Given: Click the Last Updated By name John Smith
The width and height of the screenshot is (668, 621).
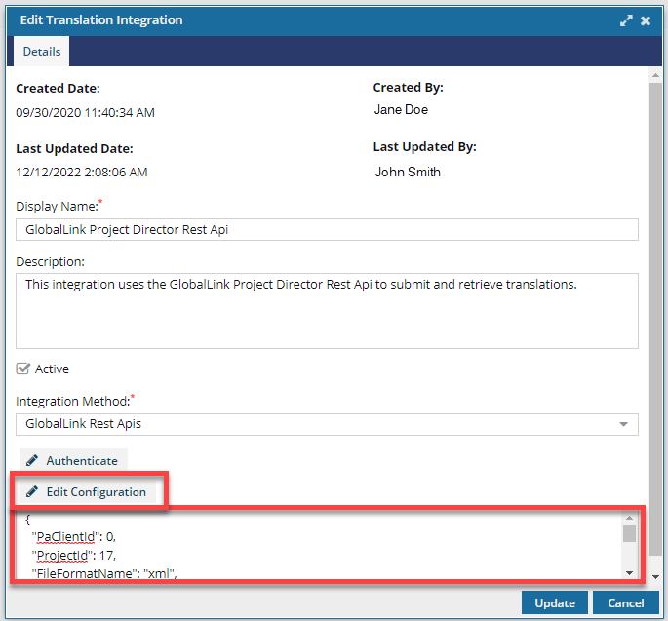Looking at the screenshot, I should 408,173.
